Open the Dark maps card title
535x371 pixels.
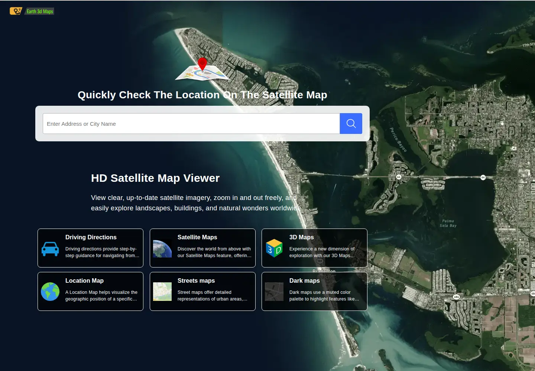click(305, 280)
